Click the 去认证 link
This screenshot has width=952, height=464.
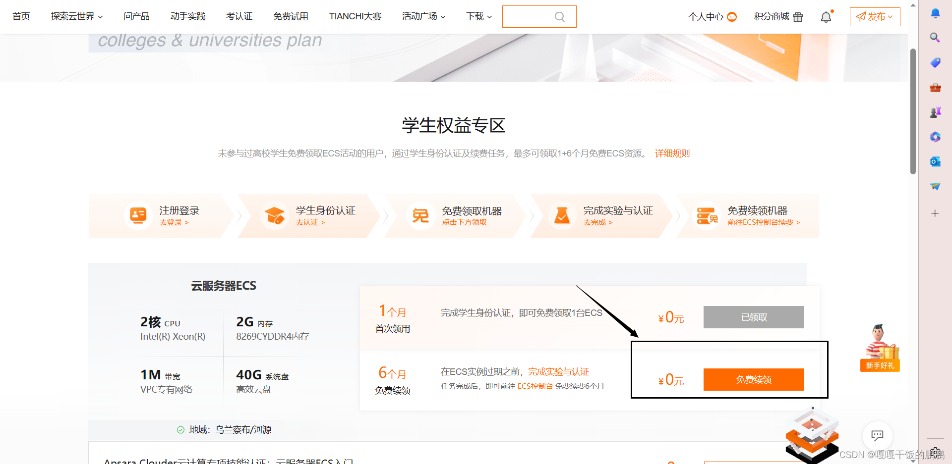(x=310, y=222)
